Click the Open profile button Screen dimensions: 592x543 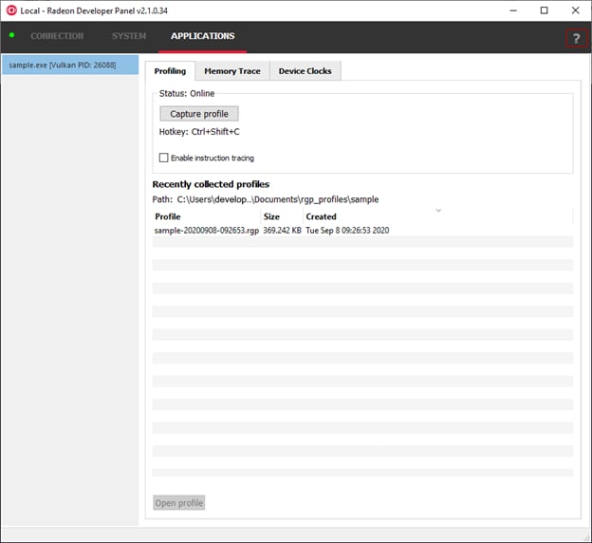tap(179, 502)
